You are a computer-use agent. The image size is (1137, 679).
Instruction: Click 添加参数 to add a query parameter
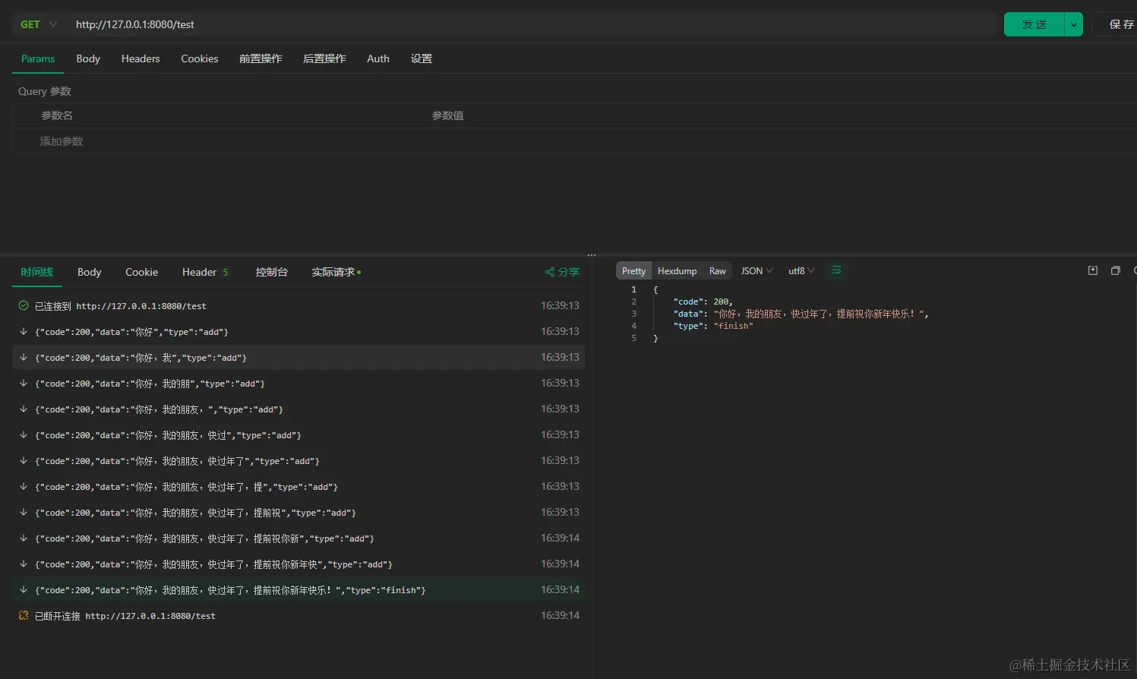[61, 141]
